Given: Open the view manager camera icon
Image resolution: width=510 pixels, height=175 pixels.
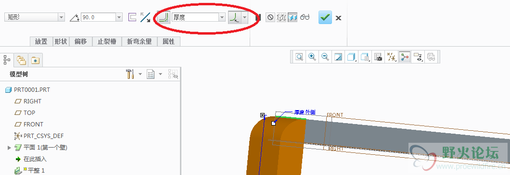Looking at the screenshot, I should click(378, 57).
